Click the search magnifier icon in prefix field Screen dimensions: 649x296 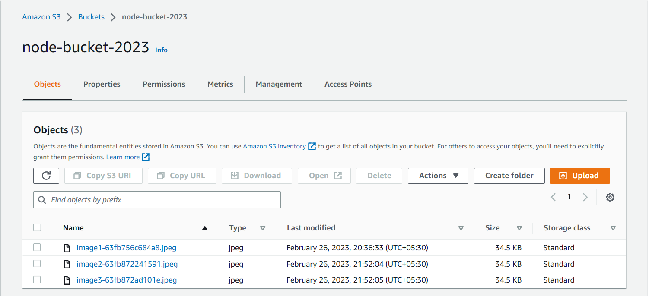(42, 200)
